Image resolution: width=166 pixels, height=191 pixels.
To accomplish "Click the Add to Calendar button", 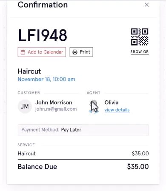I will pyautogui.click(x=42, y=52).
